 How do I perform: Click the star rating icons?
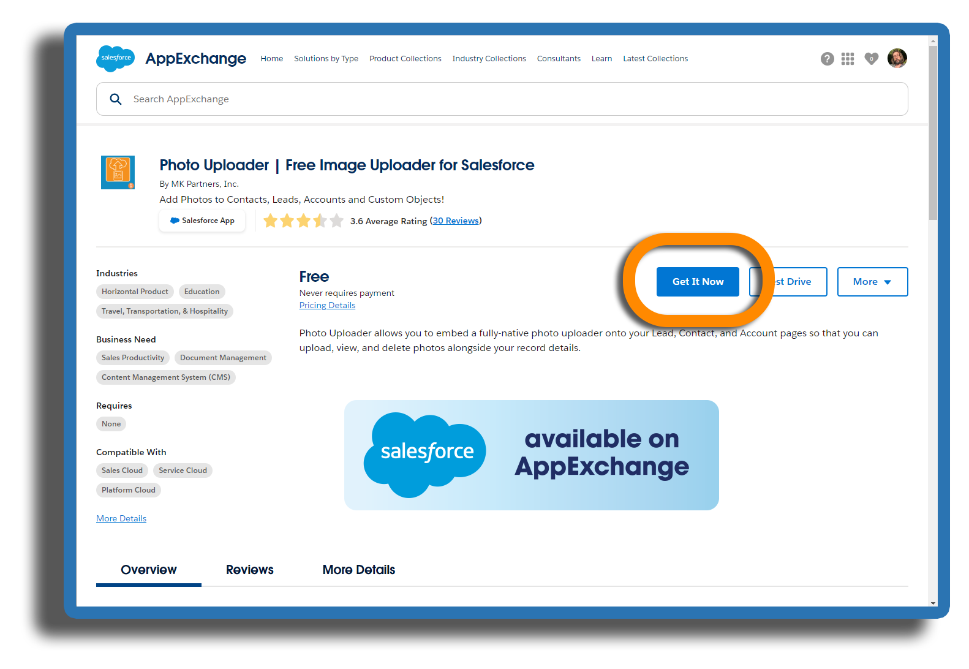point(303,221)
